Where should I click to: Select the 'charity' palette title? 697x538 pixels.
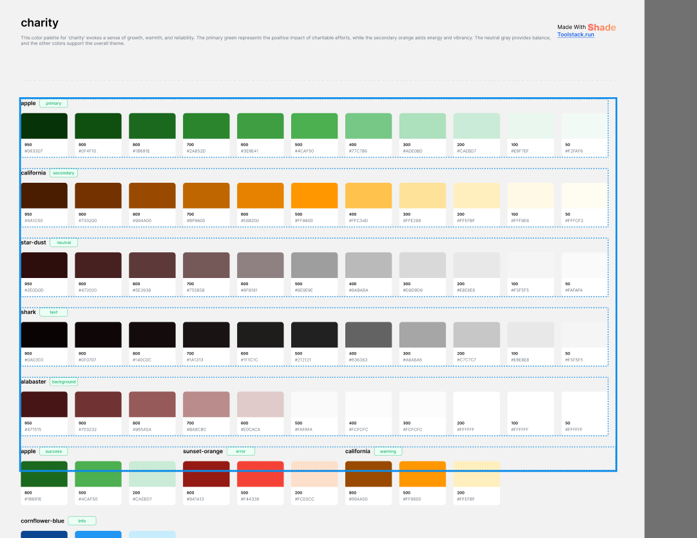click(x=39, y=23)
